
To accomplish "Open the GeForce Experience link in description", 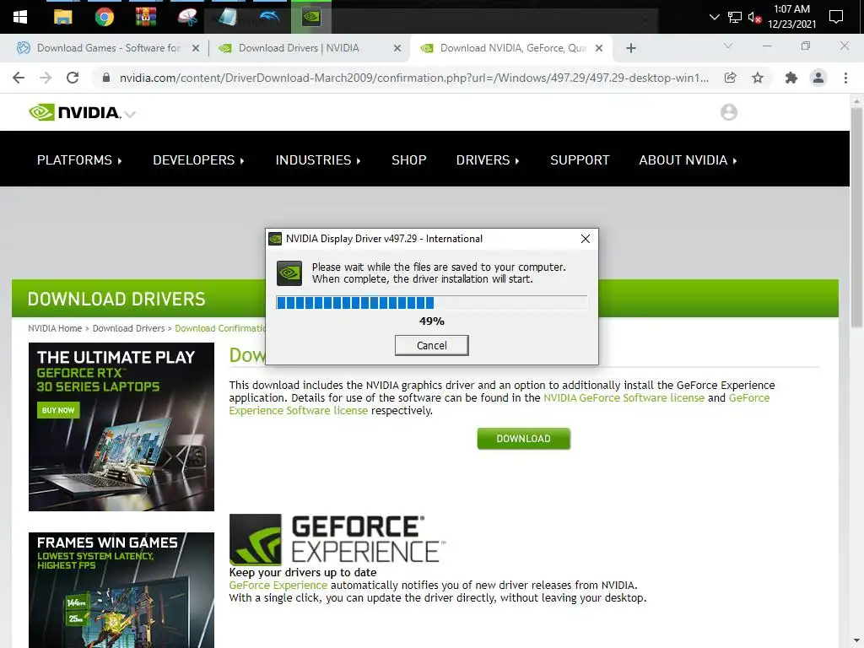I will [278, 586].
